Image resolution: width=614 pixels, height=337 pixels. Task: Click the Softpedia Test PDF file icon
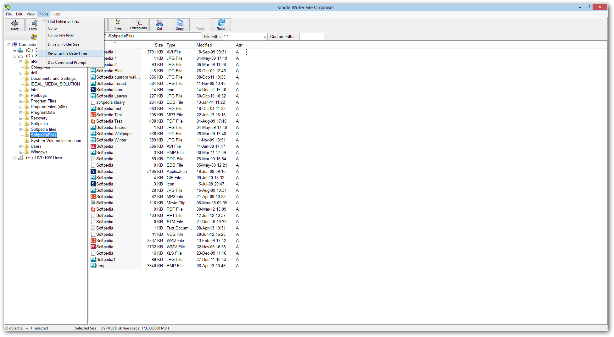point(93,121)
